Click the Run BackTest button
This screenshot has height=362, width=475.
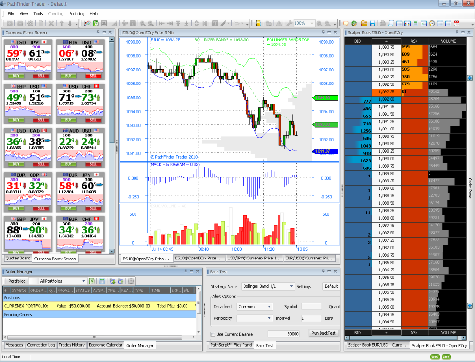(x=323, y=333)
